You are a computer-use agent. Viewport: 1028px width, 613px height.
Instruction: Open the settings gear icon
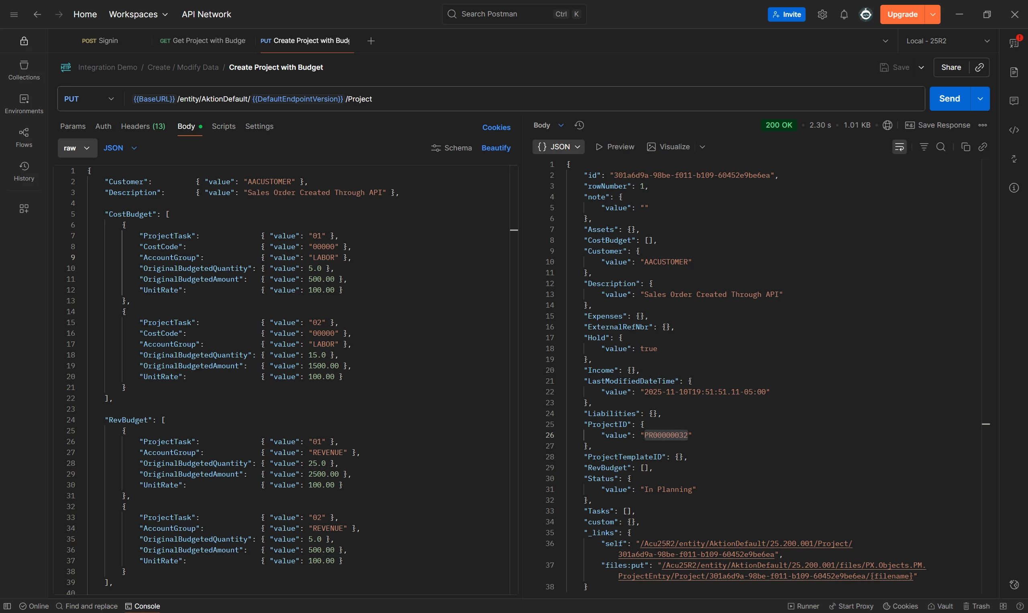coord(822,14)
